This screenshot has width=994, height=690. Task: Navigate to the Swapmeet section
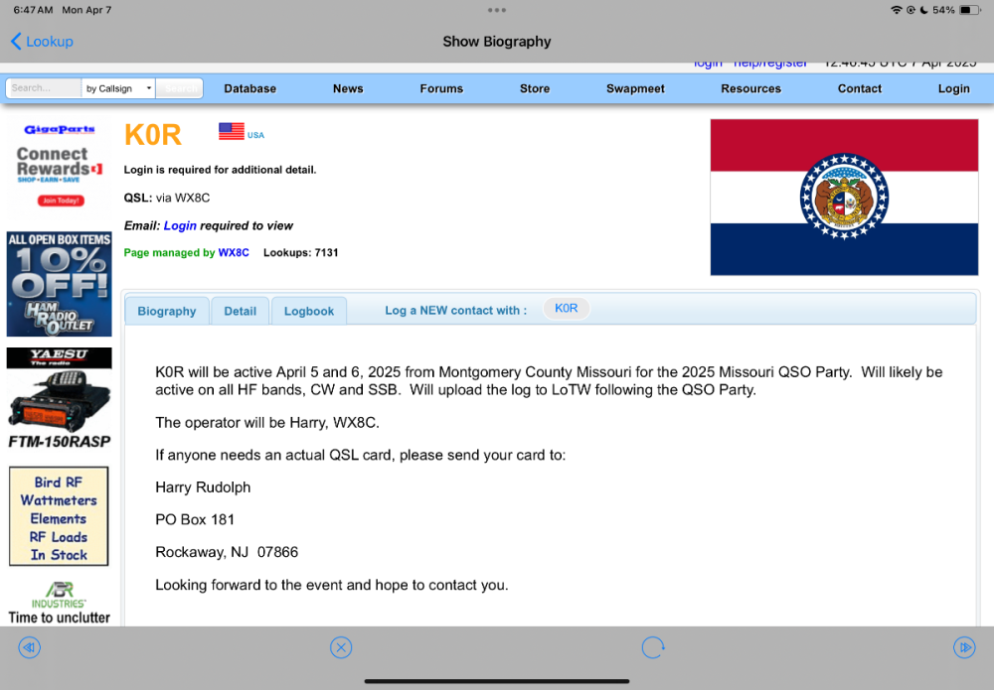pyautogui.click(x=635, y=88)
